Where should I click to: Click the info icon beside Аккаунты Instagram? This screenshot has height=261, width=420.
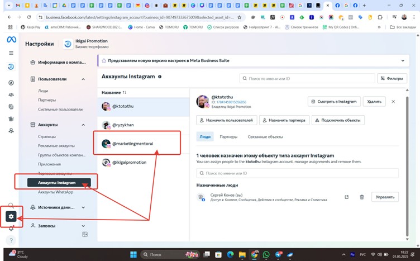(x=160, y=77)
